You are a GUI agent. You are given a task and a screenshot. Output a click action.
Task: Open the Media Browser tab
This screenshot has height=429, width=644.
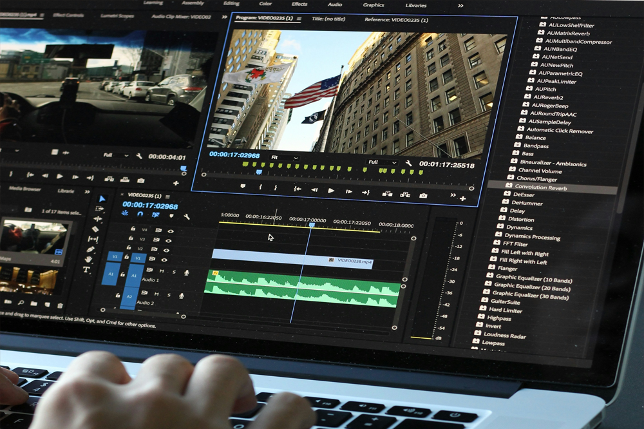pos(24,189)
